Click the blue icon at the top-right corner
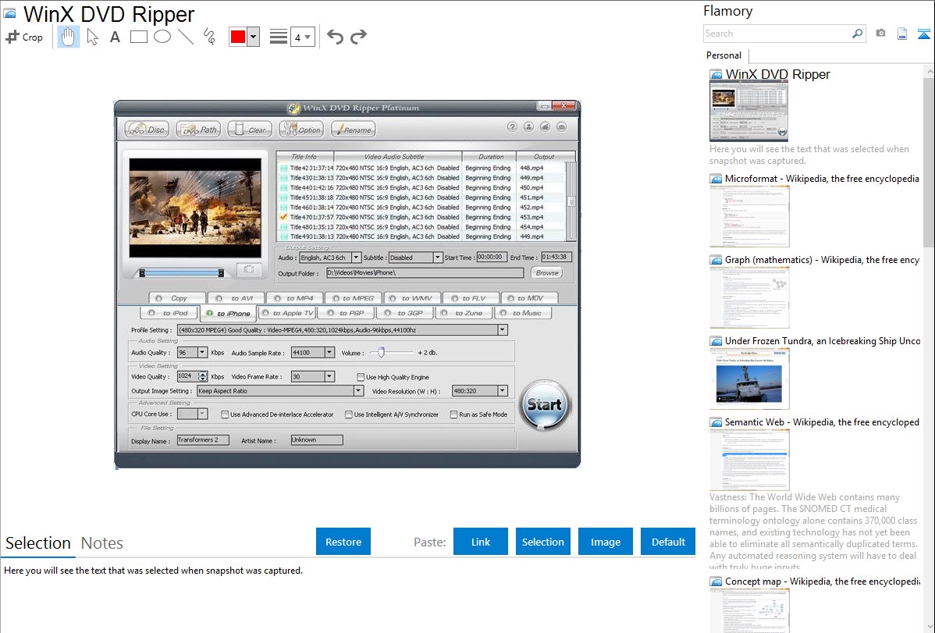The width and height of the screenshot is (935, 633). click(x=923, y=34)
